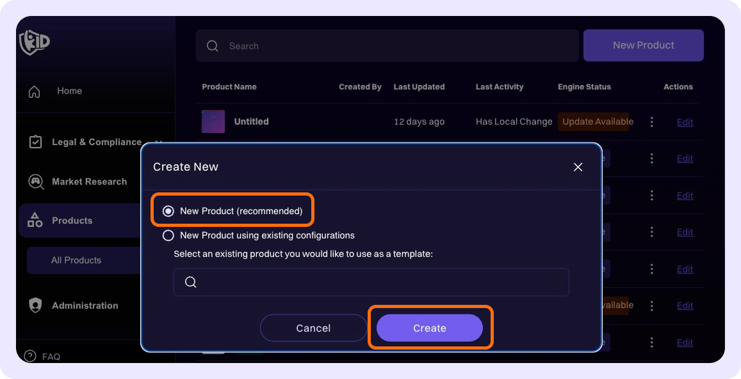741x379 pixels.
Task: Close the Create New dialog with the X
Action: pyautogui.click(x=578, y=167)
